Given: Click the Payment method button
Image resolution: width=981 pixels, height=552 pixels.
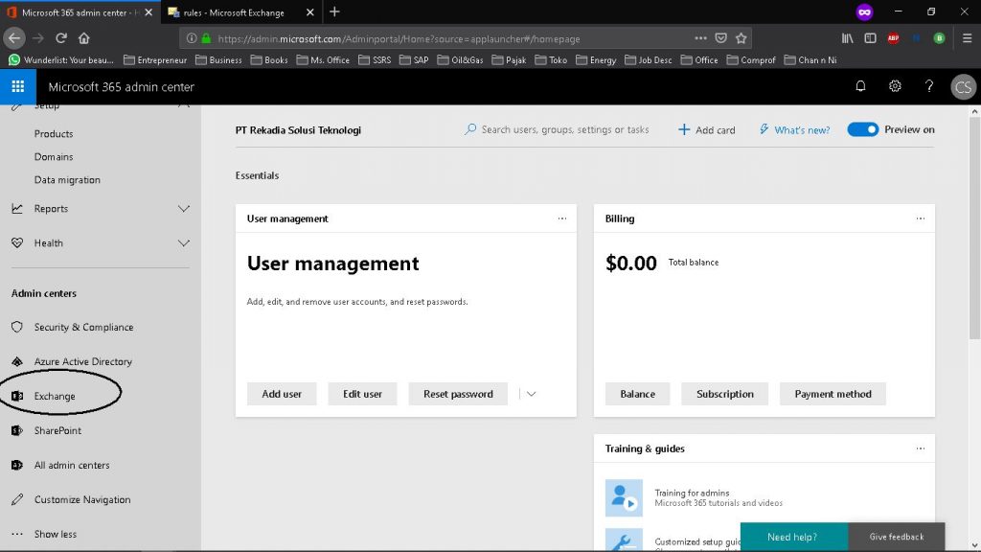Looking at the screenshot, I should click(x=833, y=394).
